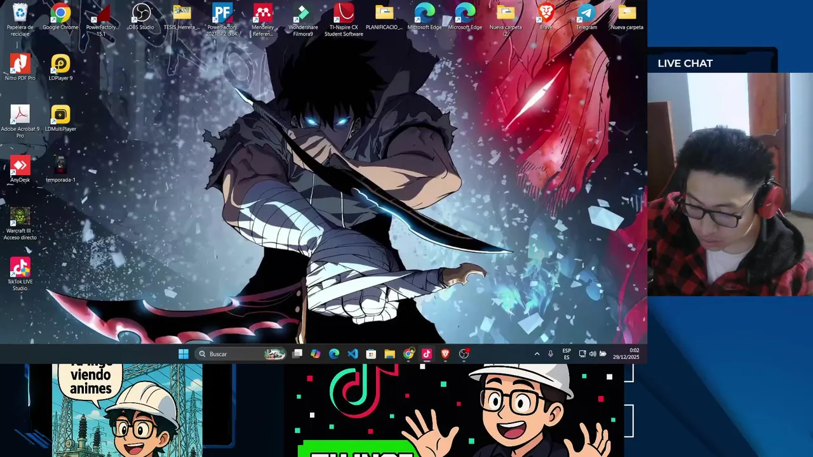
Task: Select the Warcraft III Acceso directo shortcut
Action: [20, 223]
